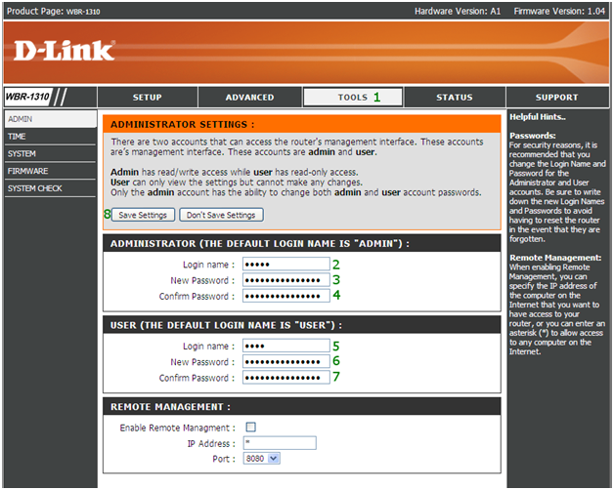Focus the Administrator Confirm Password field

click(x=286, y=296)
